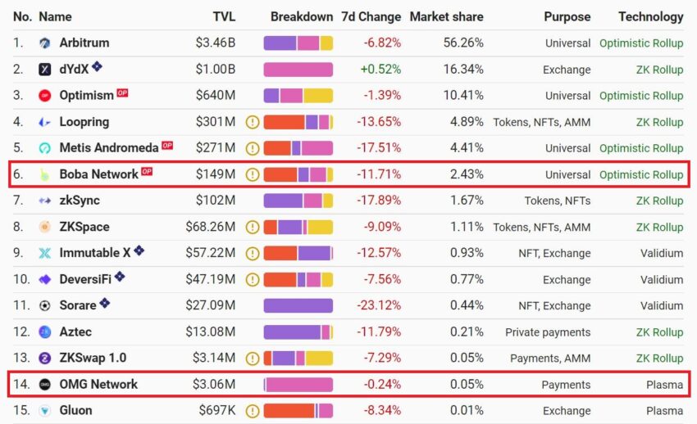Click the 7d Change column header
Viewport: 697px width, 424px height.
coord(371,17)
